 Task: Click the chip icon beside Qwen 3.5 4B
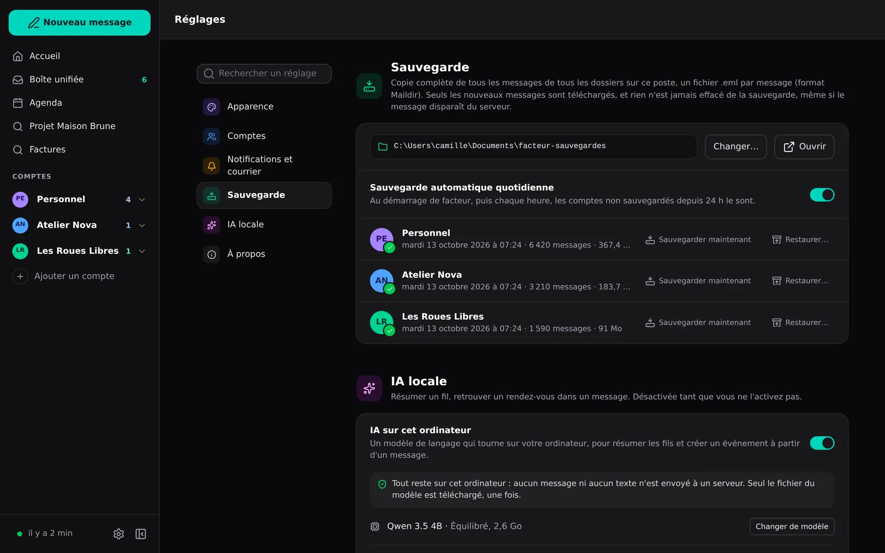375,526
